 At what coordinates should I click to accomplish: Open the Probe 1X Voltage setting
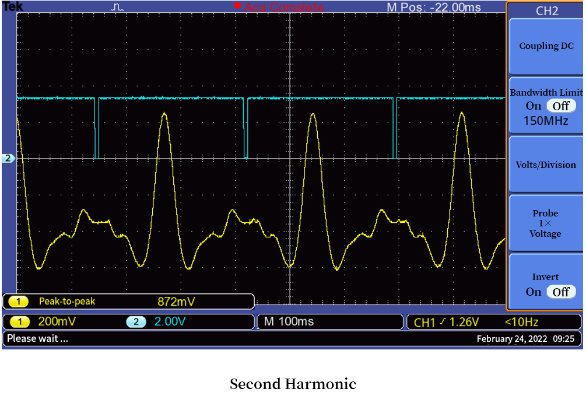pyautogui.click(x=545, y=223)
